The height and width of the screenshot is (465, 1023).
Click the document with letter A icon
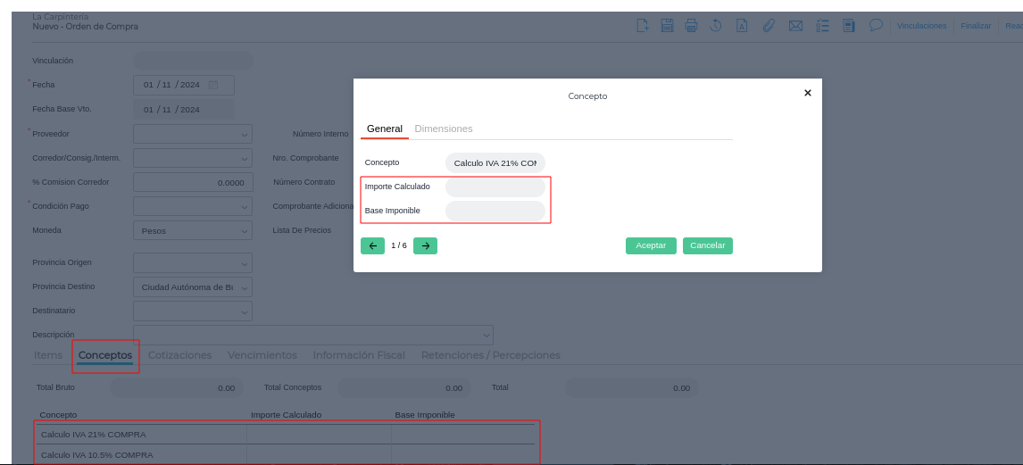(x=742, y=25)
